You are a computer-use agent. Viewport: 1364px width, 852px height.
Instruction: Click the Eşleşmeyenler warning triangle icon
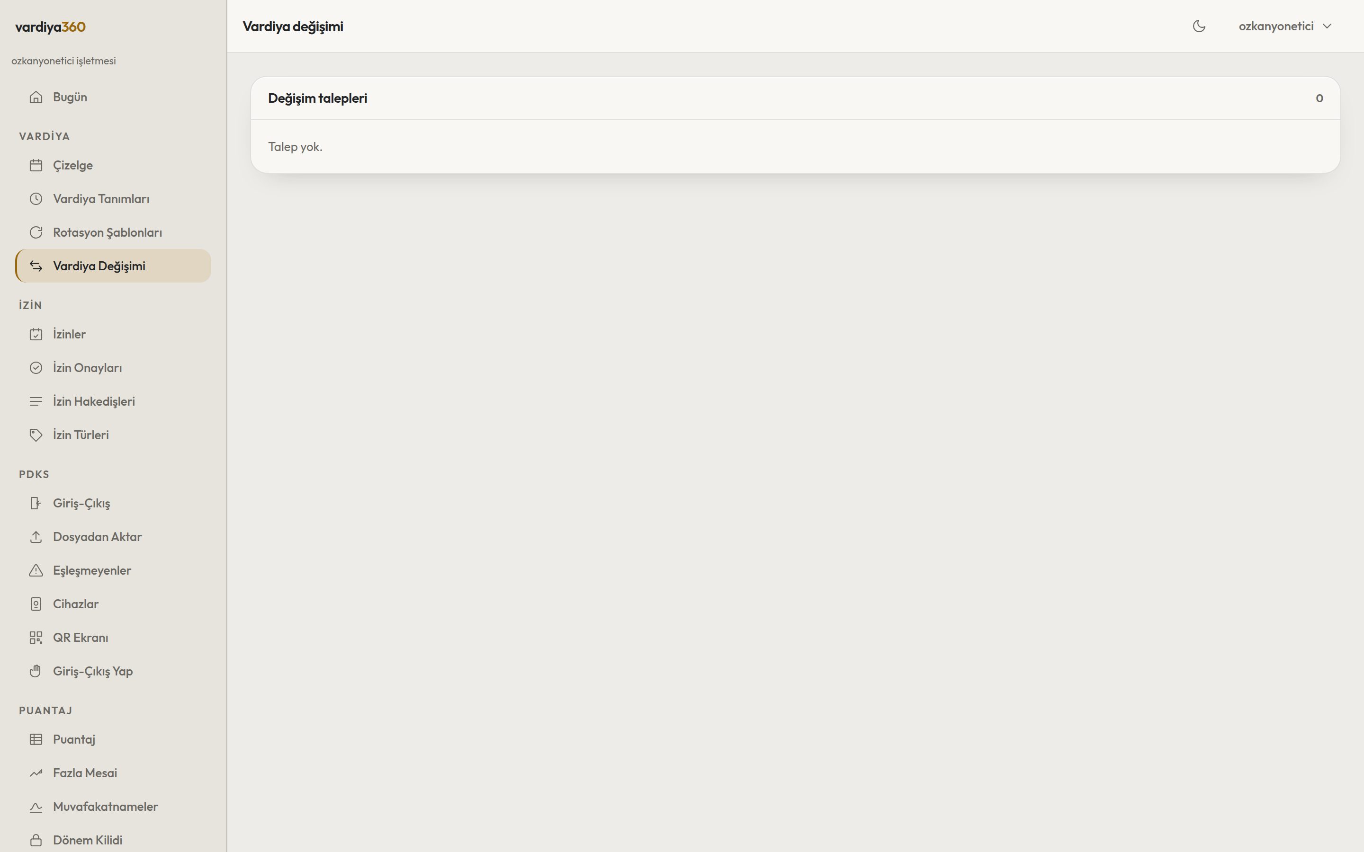pos(36,570)
